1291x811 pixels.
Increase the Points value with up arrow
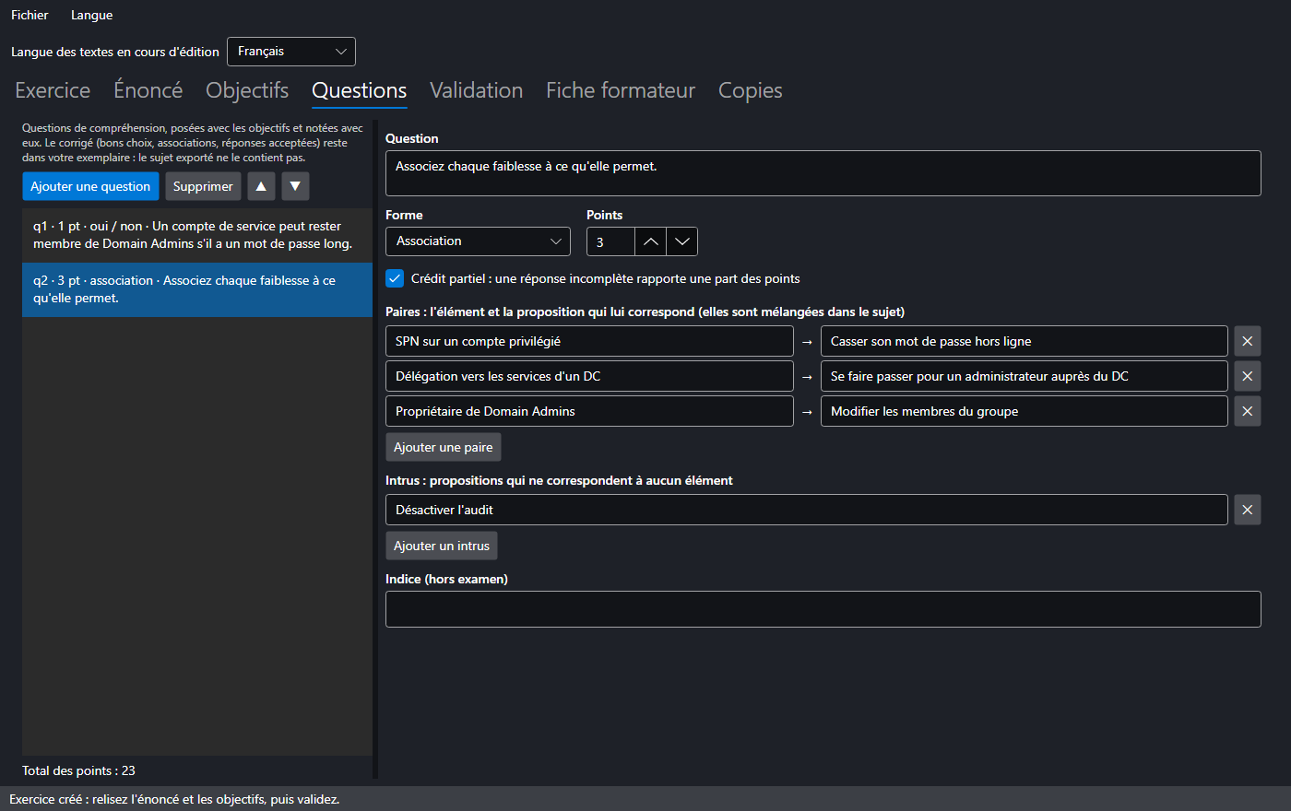650,241
